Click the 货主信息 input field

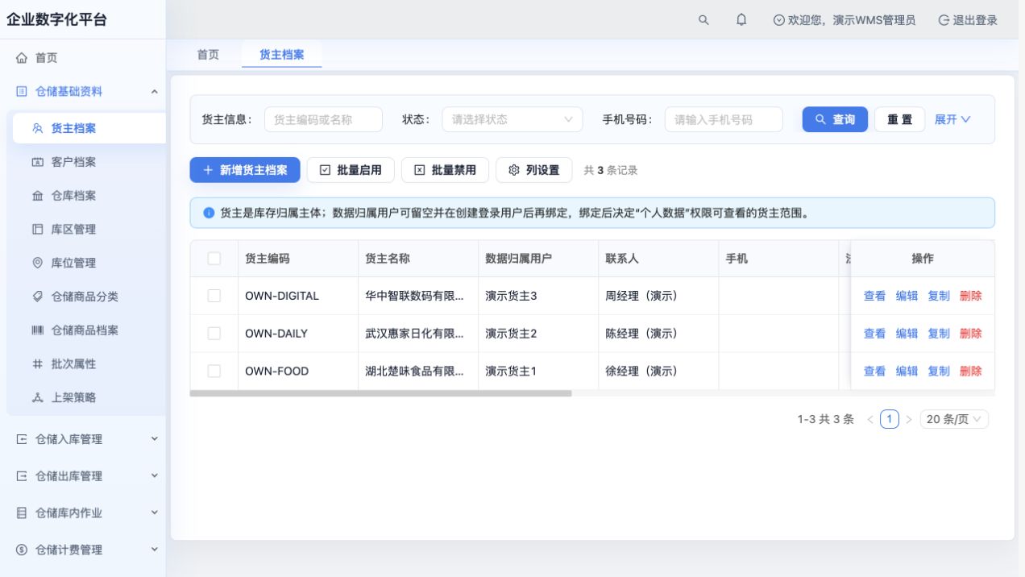coord(323,119)
